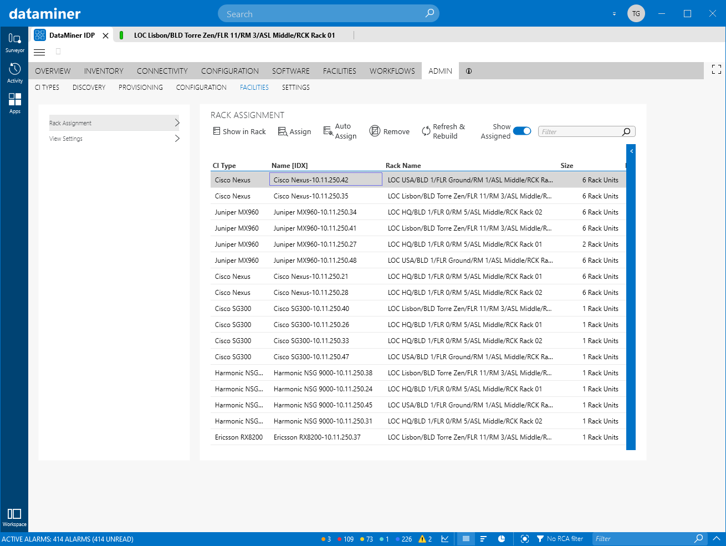This screenshot has height=546, width=726.
Task: Close the DataMiner IDP tab
Action: 105,35
